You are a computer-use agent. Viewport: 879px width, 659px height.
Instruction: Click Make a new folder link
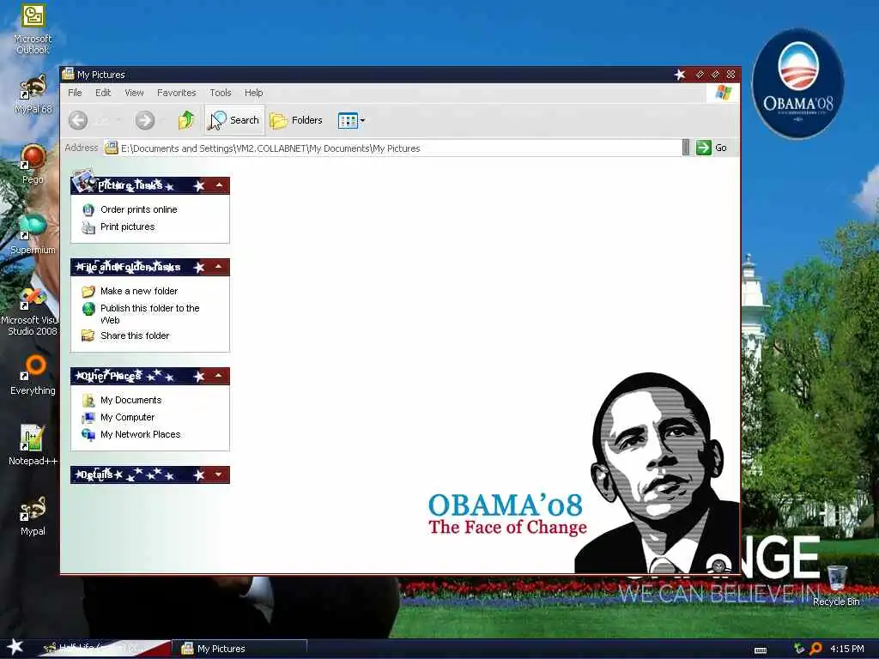click(139, 291)
